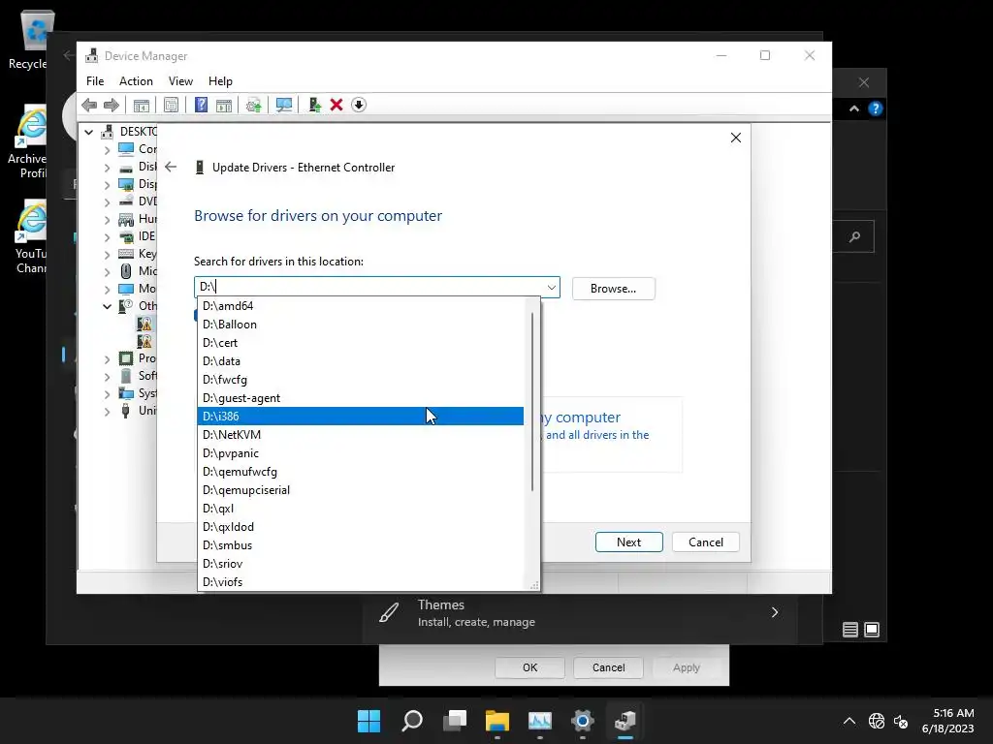
Task: Select D:\Balloon from the list
Action: pyautogui.click(x=361, y=324)
